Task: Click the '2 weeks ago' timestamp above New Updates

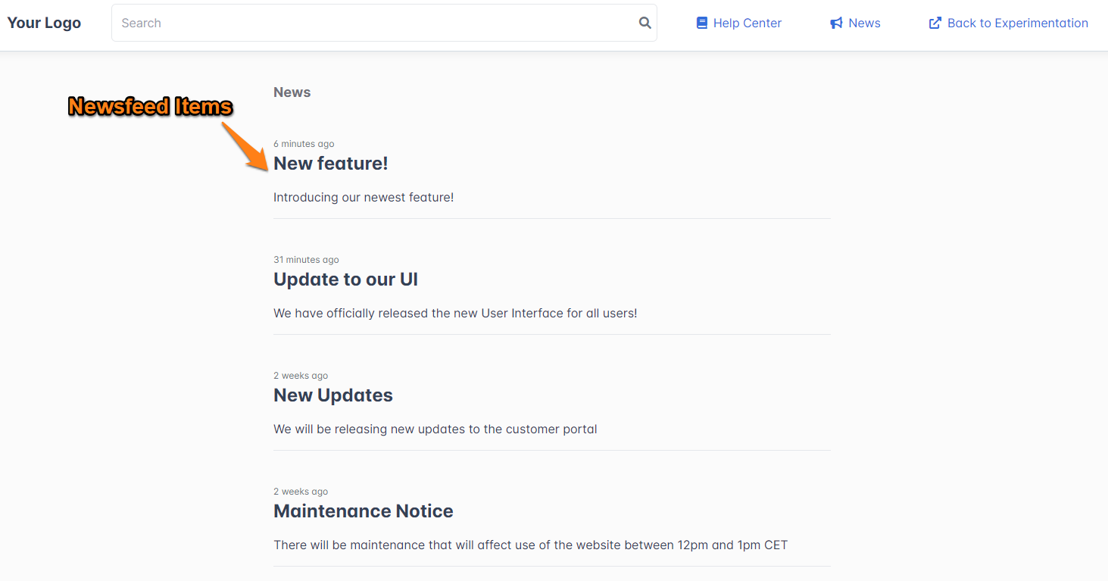Action: [300, 375]
